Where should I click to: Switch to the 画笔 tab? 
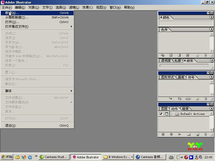tap(181, 77)
